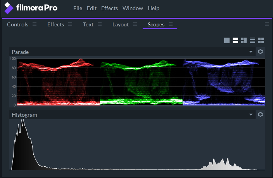This screenshot has width=273, height=178.
Task: Select the two stacked scopes layout
Action: [235, 40]
